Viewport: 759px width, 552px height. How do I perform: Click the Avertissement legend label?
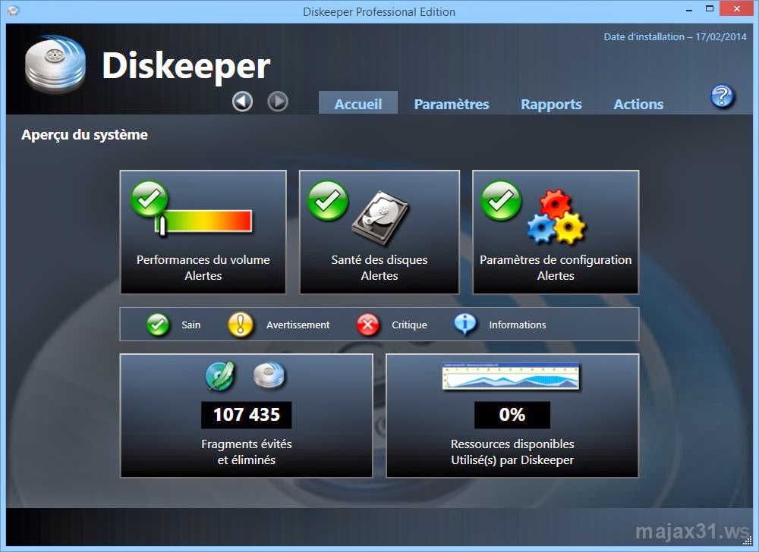point(298,325)
